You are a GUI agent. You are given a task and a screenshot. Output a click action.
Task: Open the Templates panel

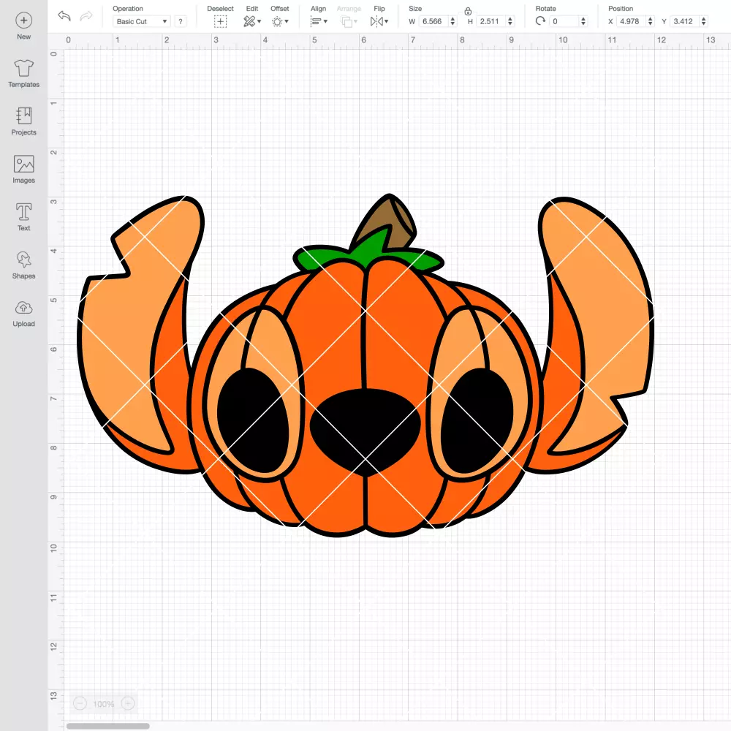point(24,74)
